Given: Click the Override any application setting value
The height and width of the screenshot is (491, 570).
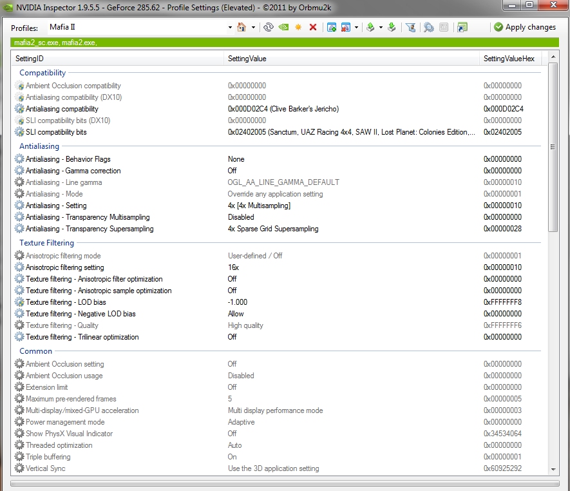Looking at the screenshot, I should tap(275, 194).
